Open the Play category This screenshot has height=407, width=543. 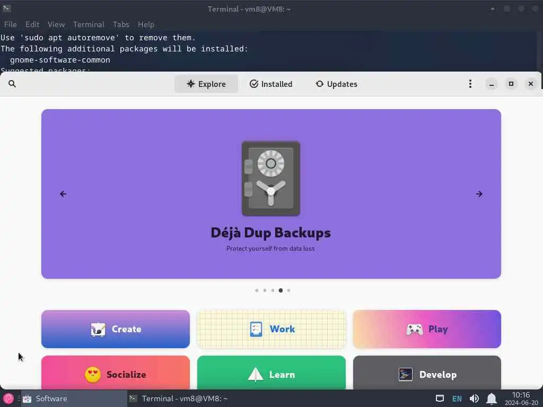pos(427,329)
